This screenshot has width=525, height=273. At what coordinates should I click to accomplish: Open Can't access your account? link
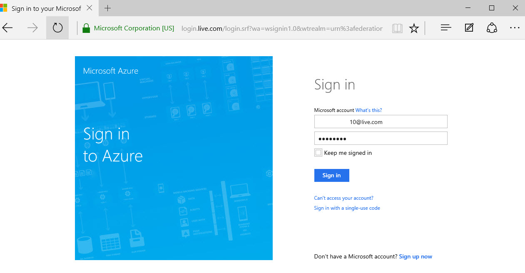(x=343, y=198)
